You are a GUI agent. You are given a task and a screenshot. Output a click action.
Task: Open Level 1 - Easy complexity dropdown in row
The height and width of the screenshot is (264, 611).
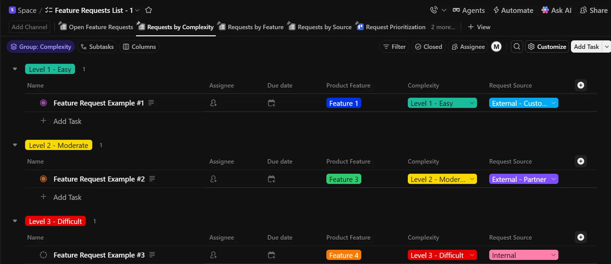point(442,103)
